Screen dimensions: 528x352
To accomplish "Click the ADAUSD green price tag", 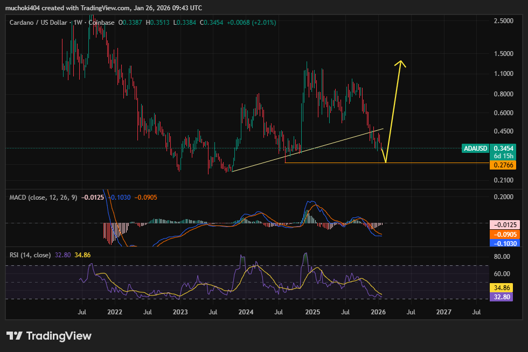I will point(475,147).
